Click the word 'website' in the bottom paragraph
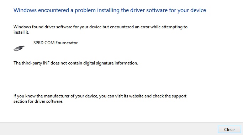Image resolution: width=243 pixels, height=135 pixels. [136, 96]
